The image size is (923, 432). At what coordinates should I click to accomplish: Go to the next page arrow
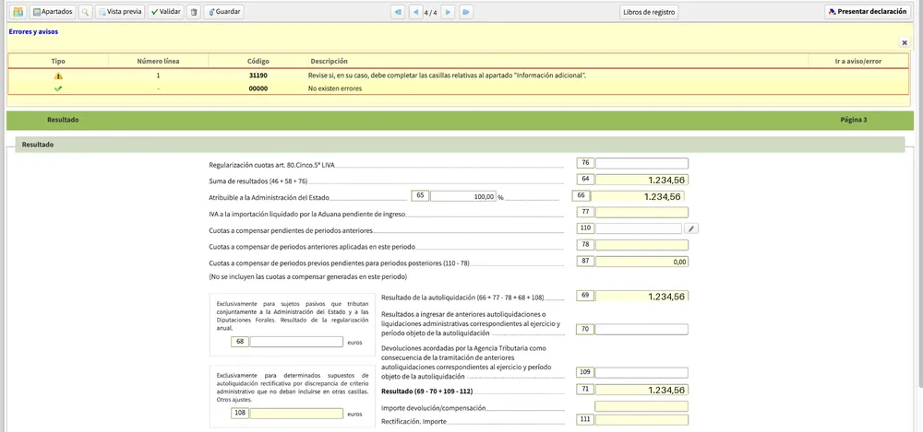point(448,12)
